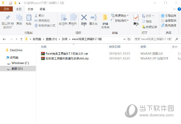This screenshot has height=124, width=181.
Task: Open the Properties checkmark icon
Action: pyautogui.click(x=136, y=18)
